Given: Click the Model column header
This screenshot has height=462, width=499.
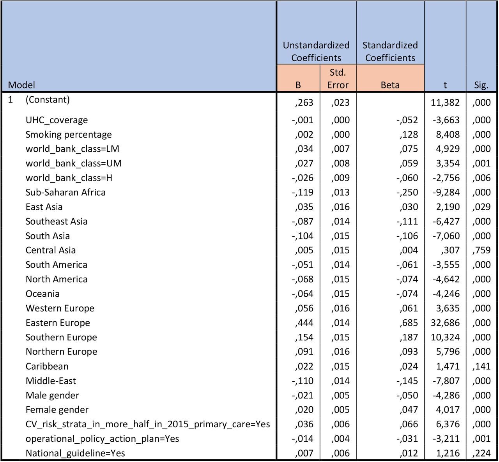Looking at the screenshot, I should [x=21, y=85].
